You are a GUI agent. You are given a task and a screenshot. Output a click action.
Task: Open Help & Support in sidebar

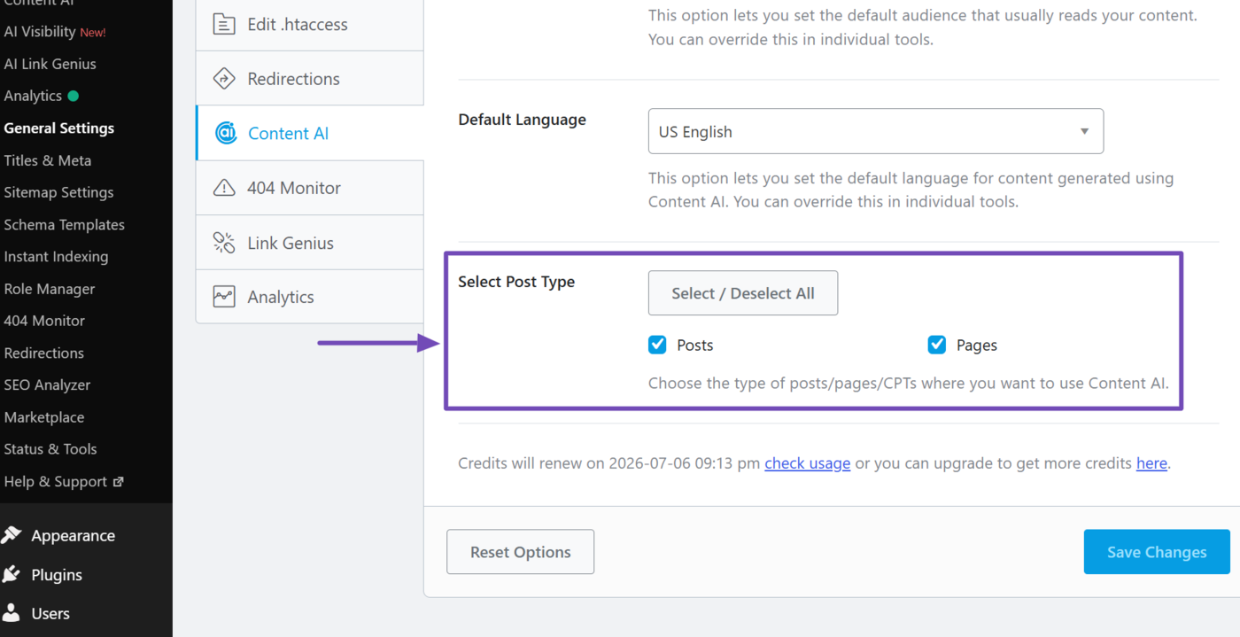pos(55,481)
